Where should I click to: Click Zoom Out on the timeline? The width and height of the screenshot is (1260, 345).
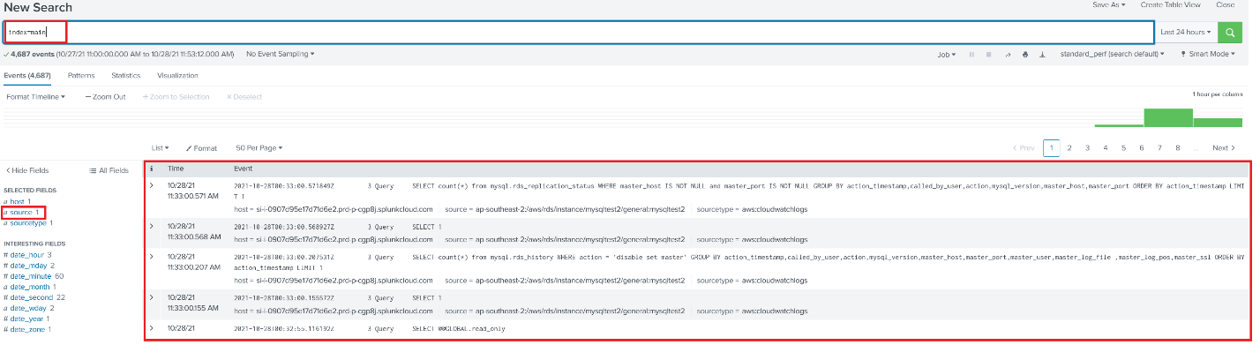point(106,96)
